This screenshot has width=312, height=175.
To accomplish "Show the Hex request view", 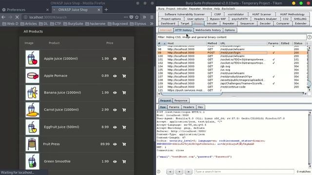I will pos(200,107).
